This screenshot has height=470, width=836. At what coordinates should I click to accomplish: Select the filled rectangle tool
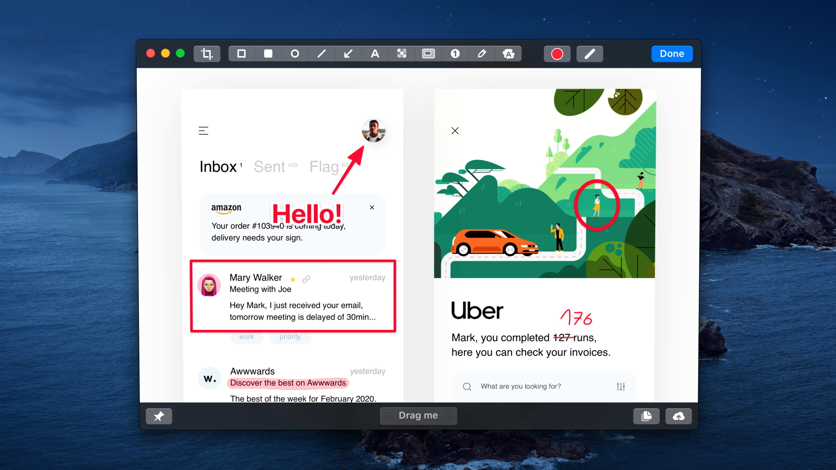coord(268,54)
